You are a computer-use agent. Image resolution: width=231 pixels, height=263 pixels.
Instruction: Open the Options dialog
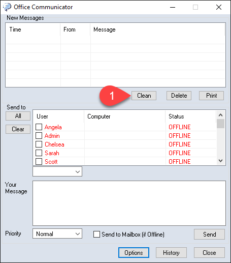pyautogui.click(x=134, y=253)
